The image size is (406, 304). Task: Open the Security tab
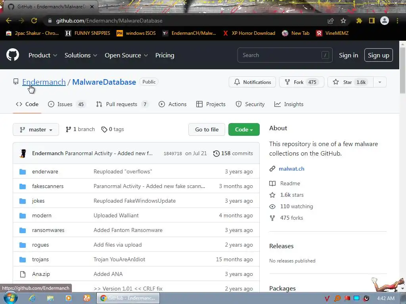tap(250, 104)
